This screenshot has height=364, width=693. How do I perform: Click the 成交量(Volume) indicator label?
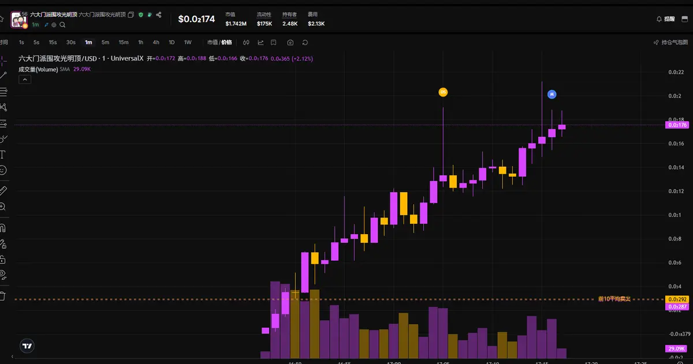coord(38,69)
